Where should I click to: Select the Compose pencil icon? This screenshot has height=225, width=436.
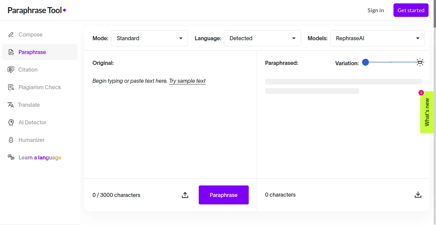coord(11,34)
